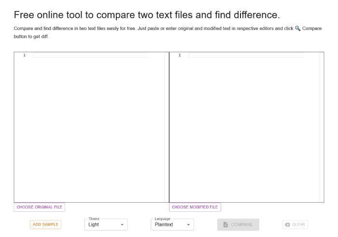
Task: Click the document icon on Compare button
Action: [225, 224]
